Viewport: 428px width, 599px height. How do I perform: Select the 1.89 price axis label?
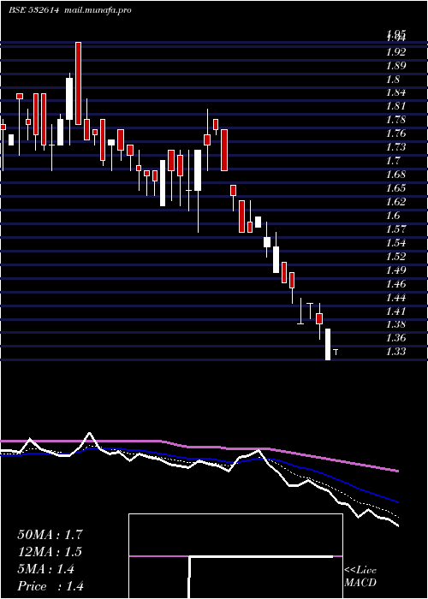point(395,66)
